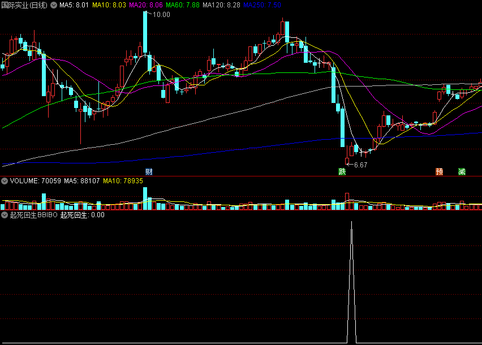Click the green 跌 info marker
Screen dimensions: 482x345
[x=342, y=172]
